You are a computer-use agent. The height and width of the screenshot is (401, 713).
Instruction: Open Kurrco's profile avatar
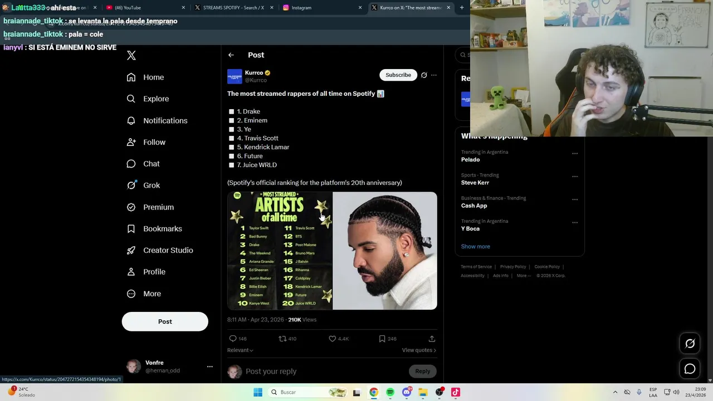pyautogui.click(x=235, y=76)
